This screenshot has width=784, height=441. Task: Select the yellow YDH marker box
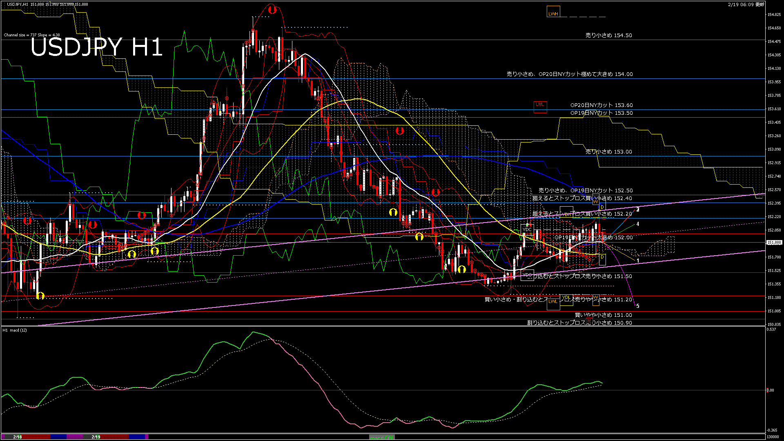[566, 212]
